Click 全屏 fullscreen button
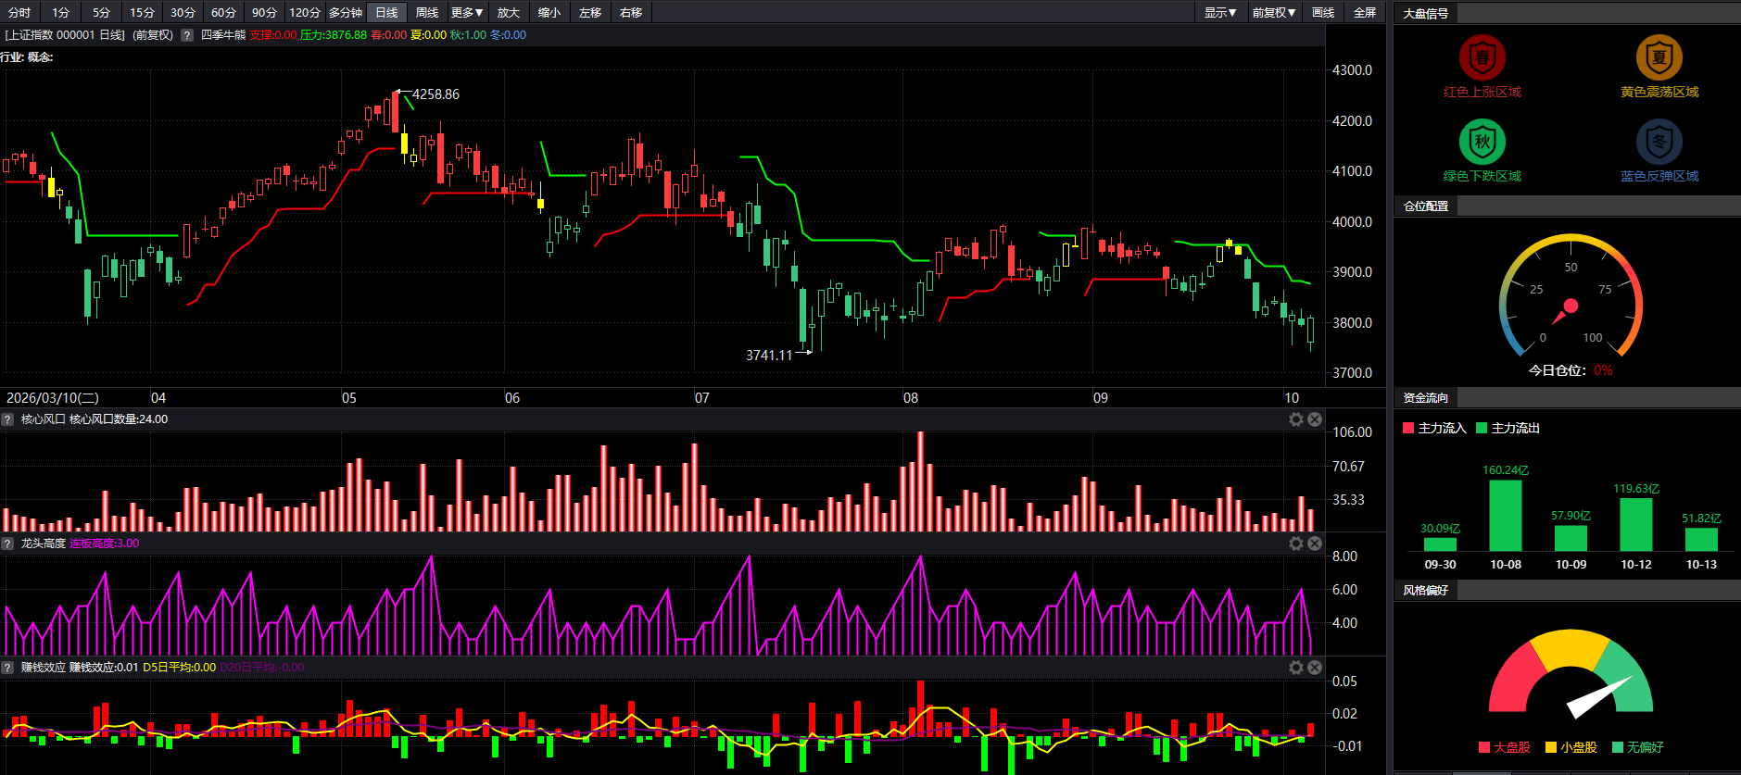Viewport: 1741px width, 775px height. pyautogui.click(x=1365, y=12)
